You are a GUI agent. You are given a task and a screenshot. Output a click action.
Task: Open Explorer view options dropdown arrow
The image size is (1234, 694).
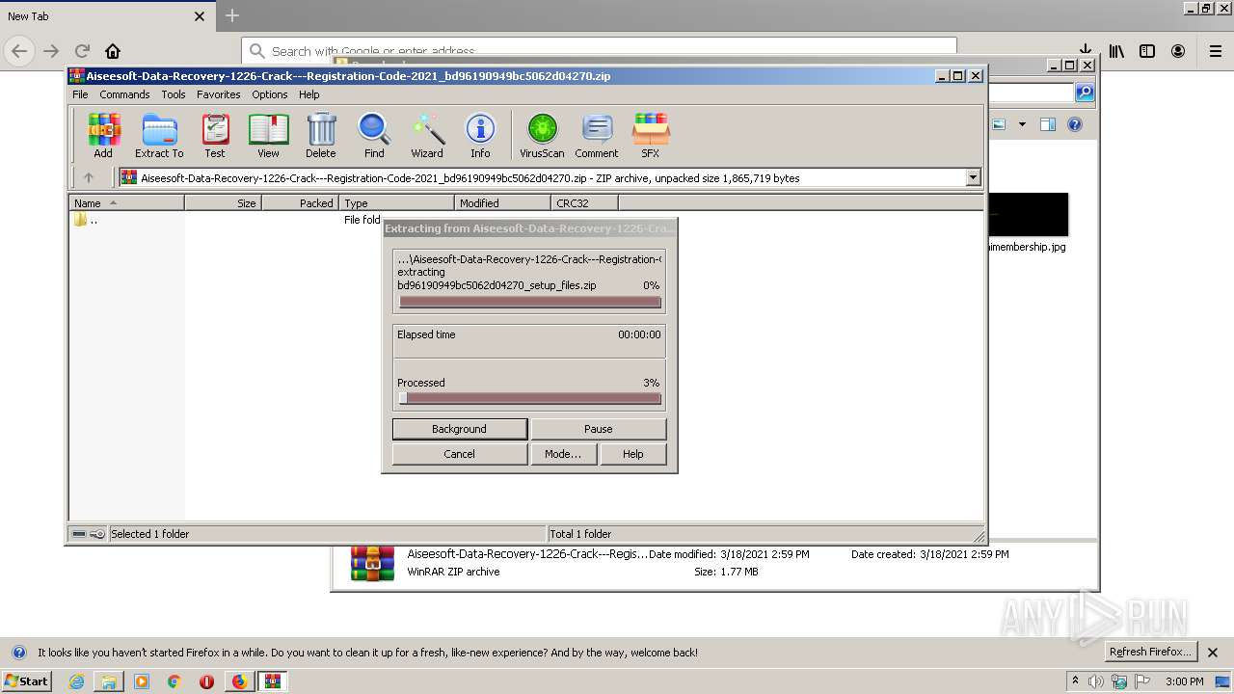[x=1022, y=124]
